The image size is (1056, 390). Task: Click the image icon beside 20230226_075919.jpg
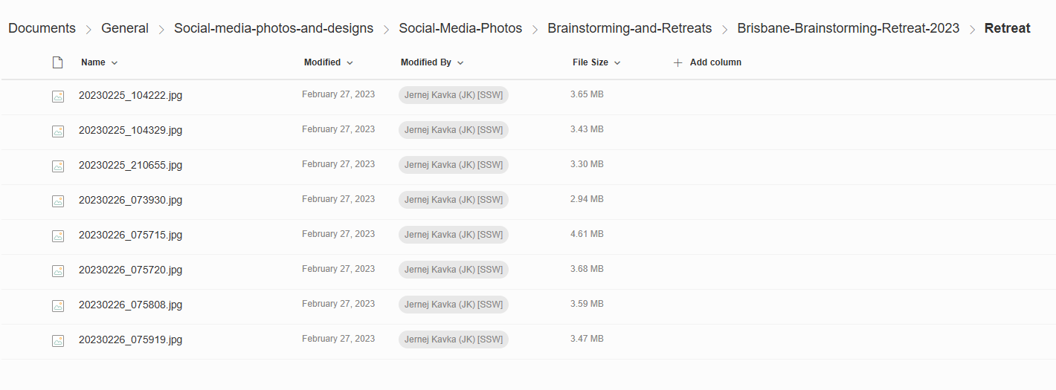pyautogui.click(x=57, y=340)
